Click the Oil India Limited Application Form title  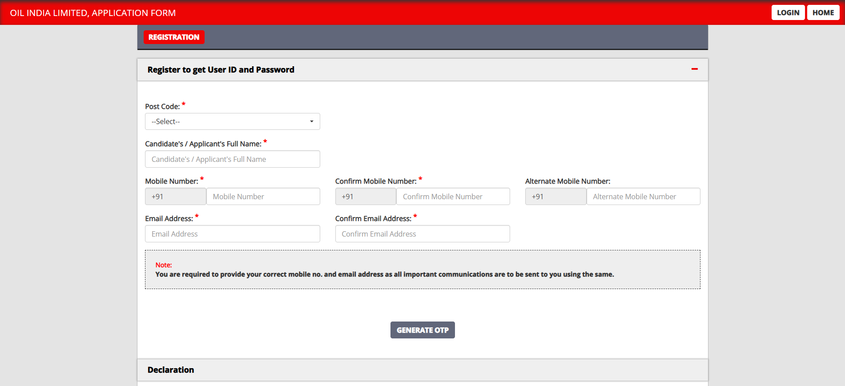93,13
